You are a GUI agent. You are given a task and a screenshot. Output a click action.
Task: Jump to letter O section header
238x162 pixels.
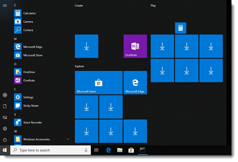point(15,64)
